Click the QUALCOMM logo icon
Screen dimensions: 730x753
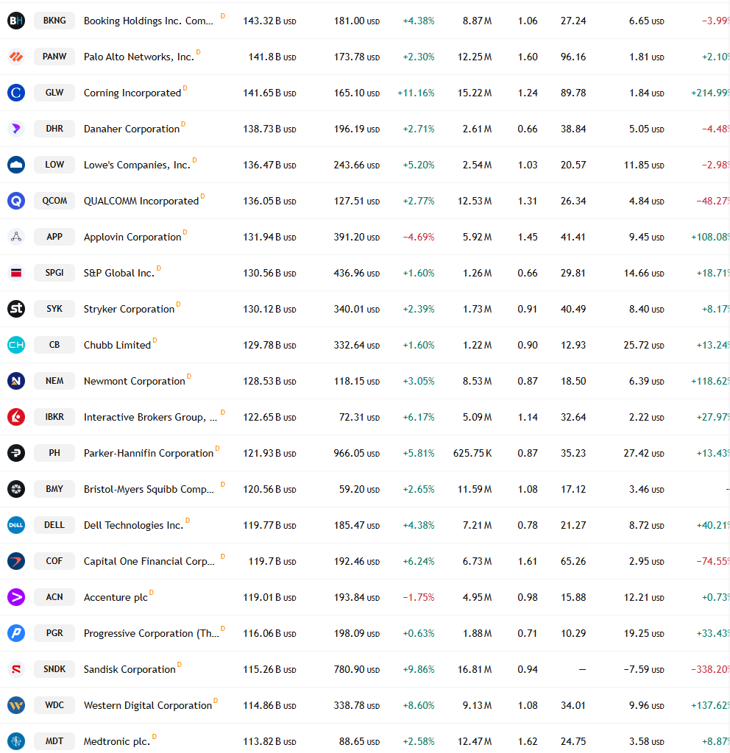pyautogui.click(x=16, y=201)
